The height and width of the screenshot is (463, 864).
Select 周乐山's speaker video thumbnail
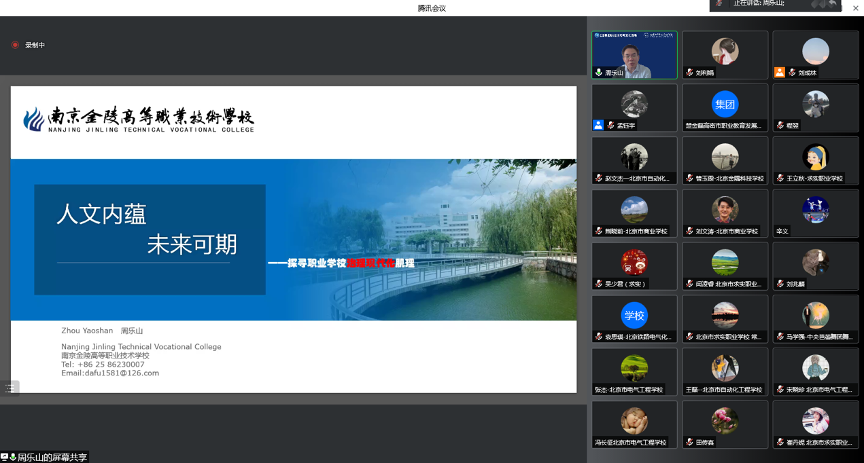pos(634,54)
